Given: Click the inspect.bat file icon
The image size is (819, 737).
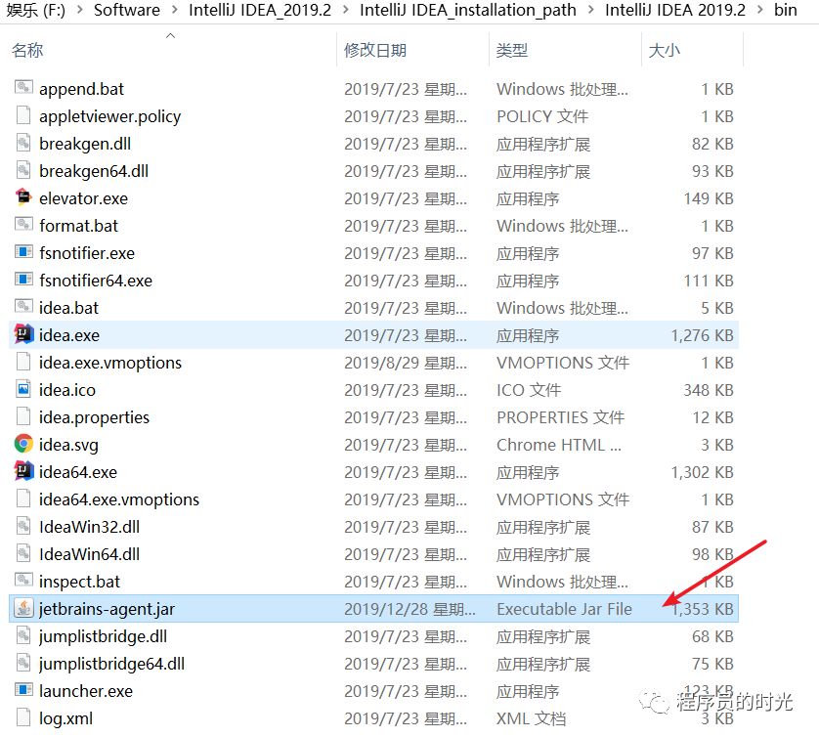Looking at the screenshot, I should pyautogui.click(x=23, y=581).
